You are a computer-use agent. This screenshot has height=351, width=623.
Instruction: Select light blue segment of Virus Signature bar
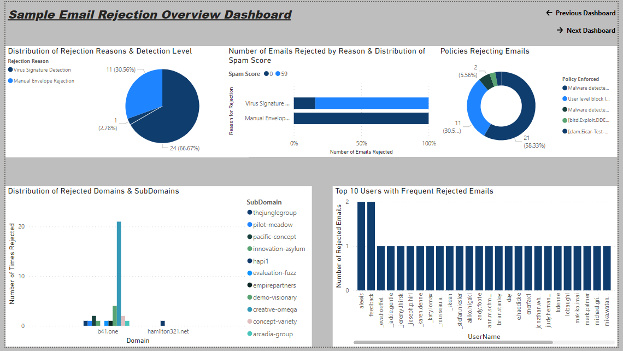point(372,103)
